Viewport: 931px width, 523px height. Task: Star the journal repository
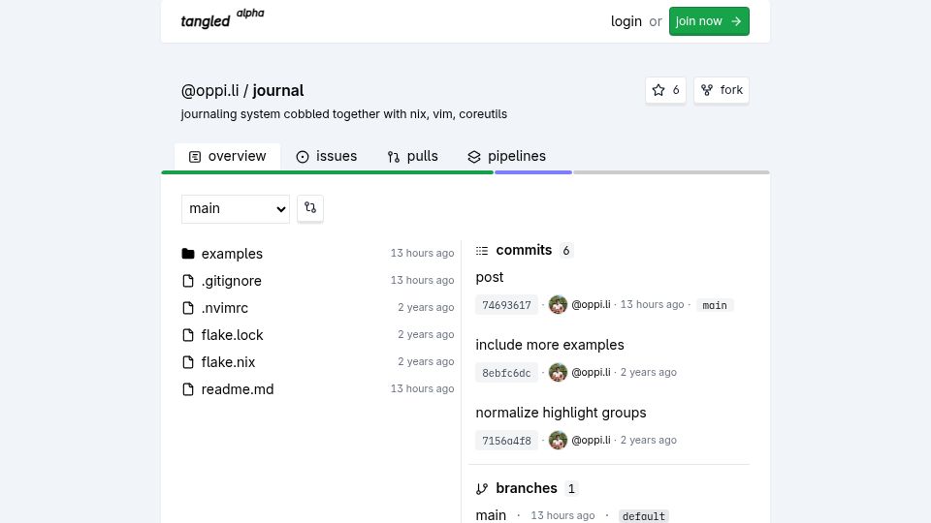[665, 90]
